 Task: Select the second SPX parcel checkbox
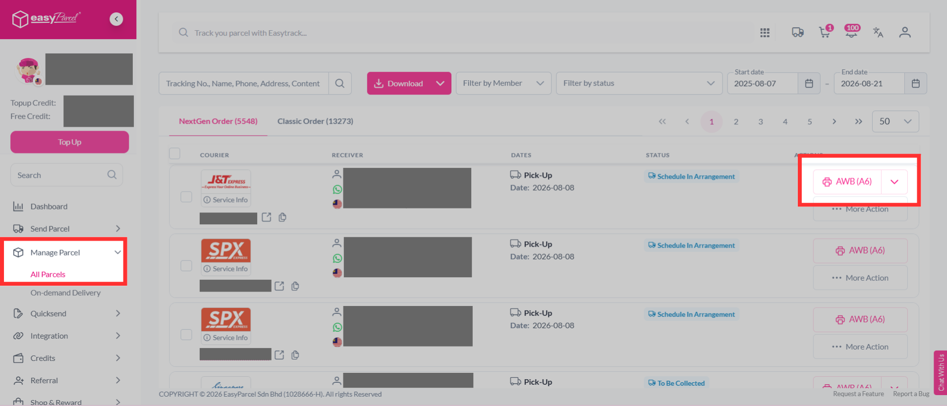[186, 334]
